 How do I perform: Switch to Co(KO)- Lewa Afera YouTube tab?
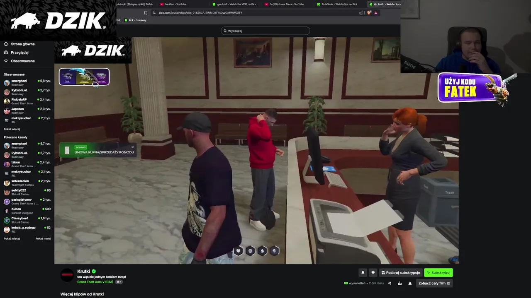coord(287,4)
